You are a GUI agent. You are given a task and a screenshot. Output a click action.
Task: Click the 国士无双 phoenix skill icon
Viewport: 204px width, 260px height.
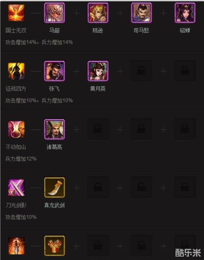tap(16, 13)
